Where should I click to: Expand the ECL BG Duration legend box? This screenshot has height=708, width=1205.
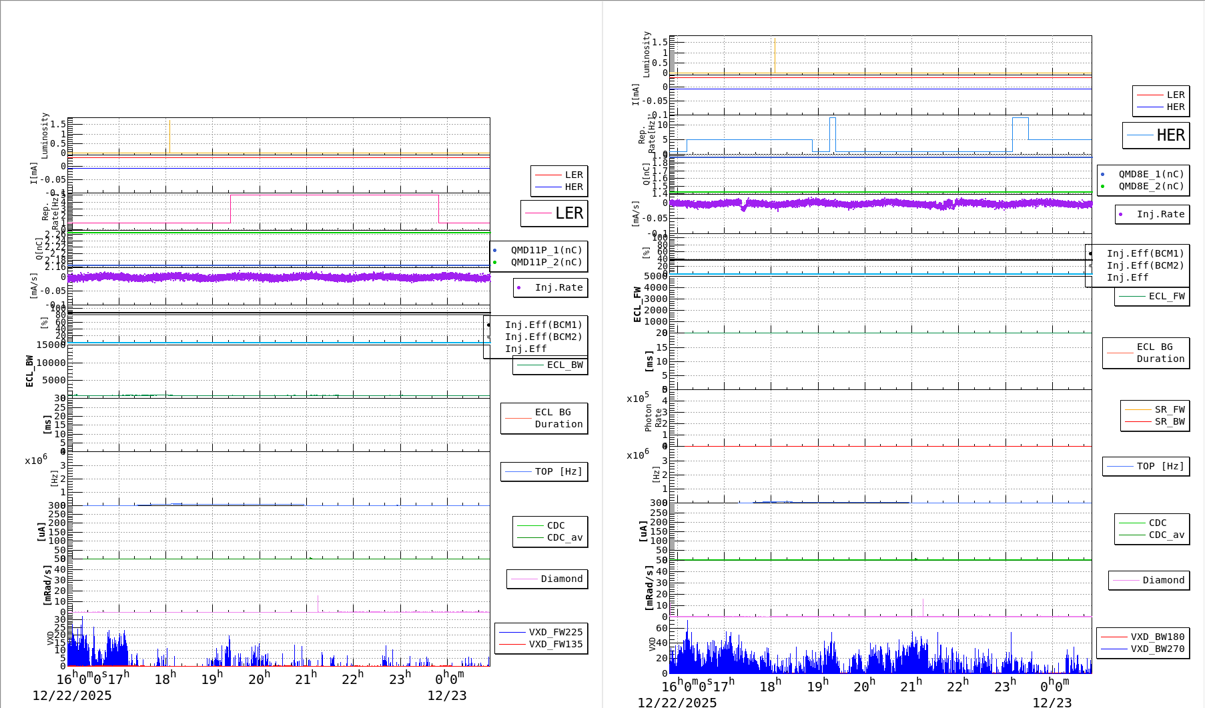tap(544, 418)
